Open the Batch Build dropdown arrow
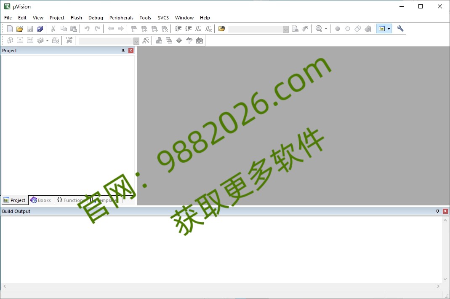Viewport: 450px width, 299px height. 47,41
